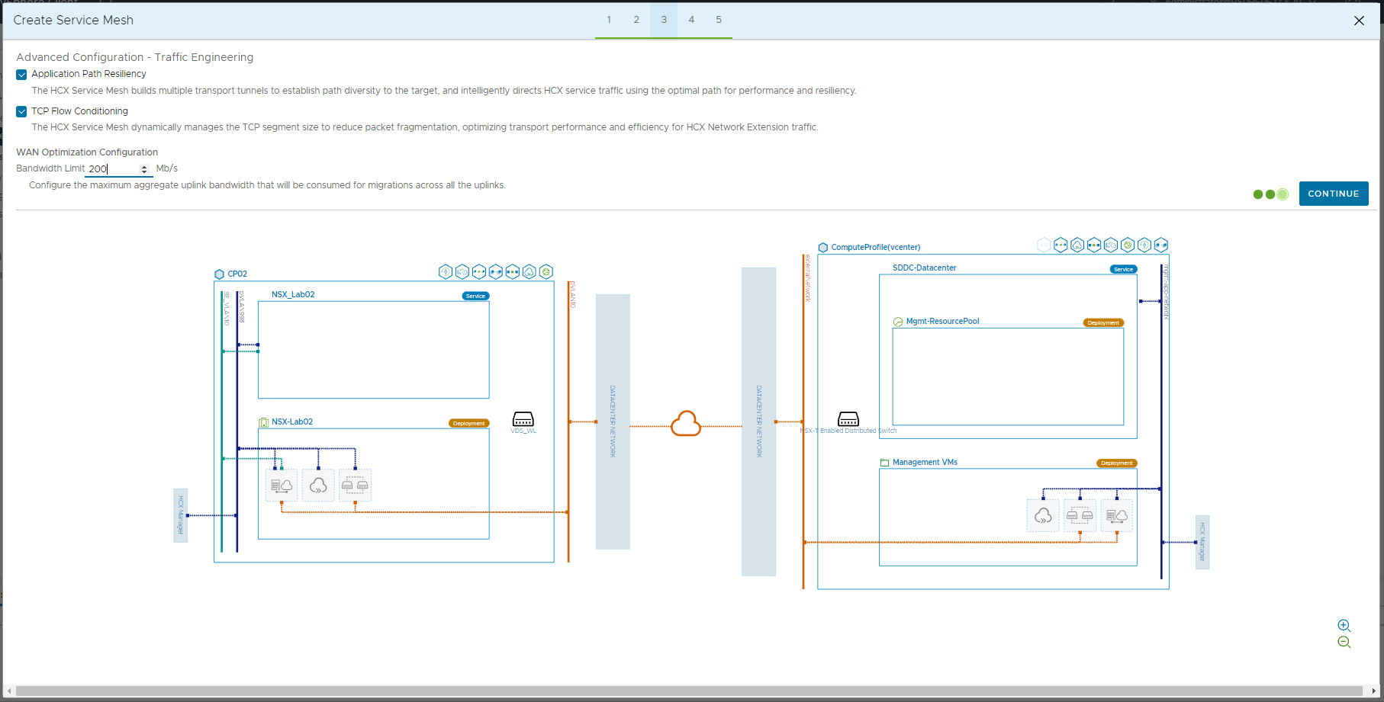Click the Management VMs label
The width and height of the screenshot is (1384, 702).
click(x=925, y=463)
